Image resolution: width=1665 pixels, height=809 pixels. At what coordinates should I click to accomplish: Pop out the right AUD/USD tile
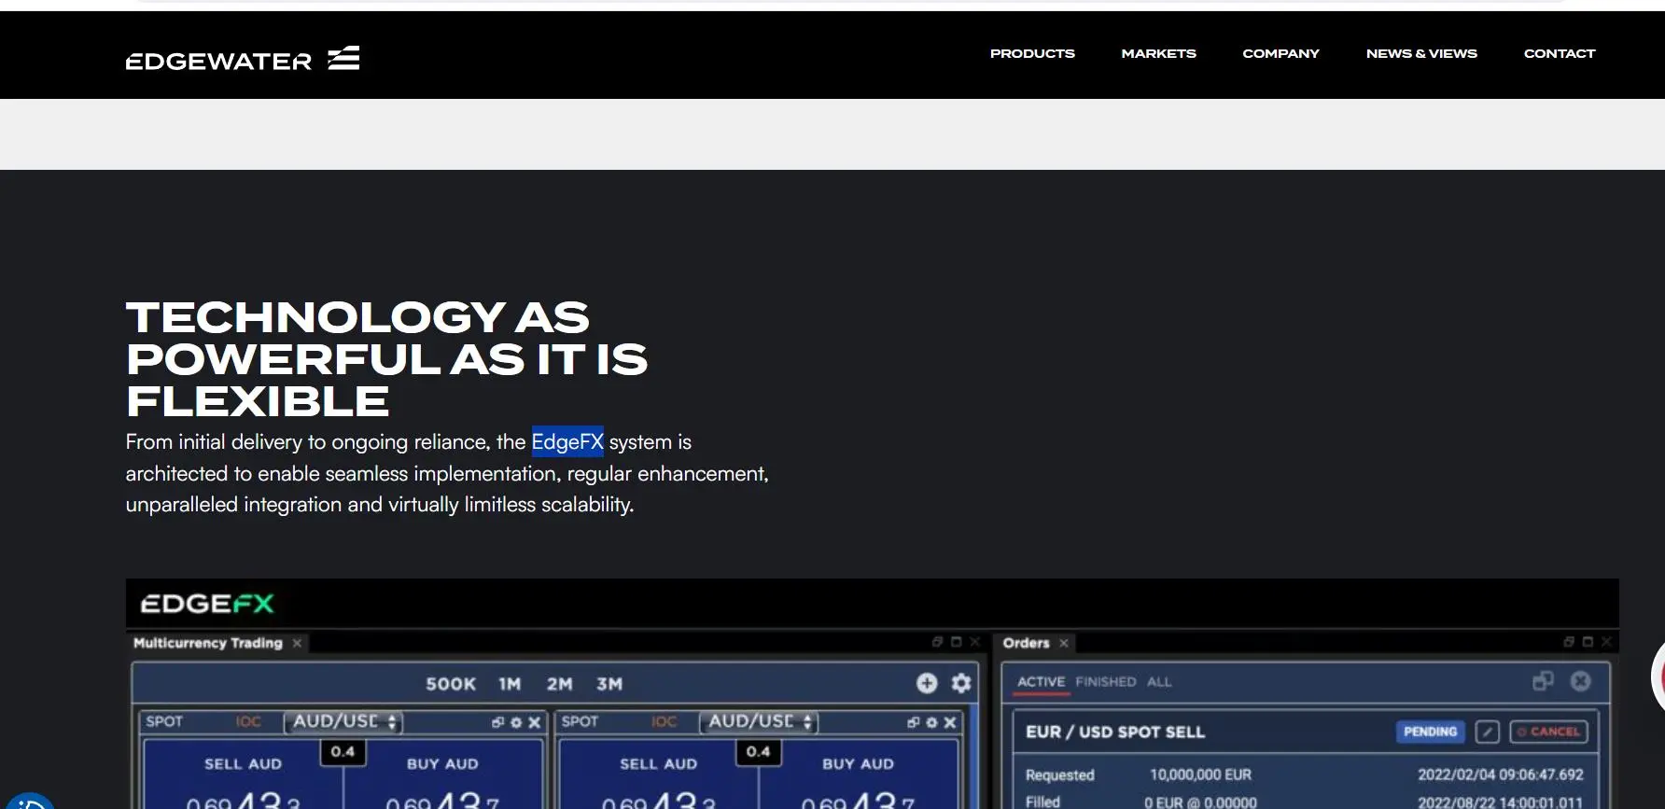[x=914, y=722]
